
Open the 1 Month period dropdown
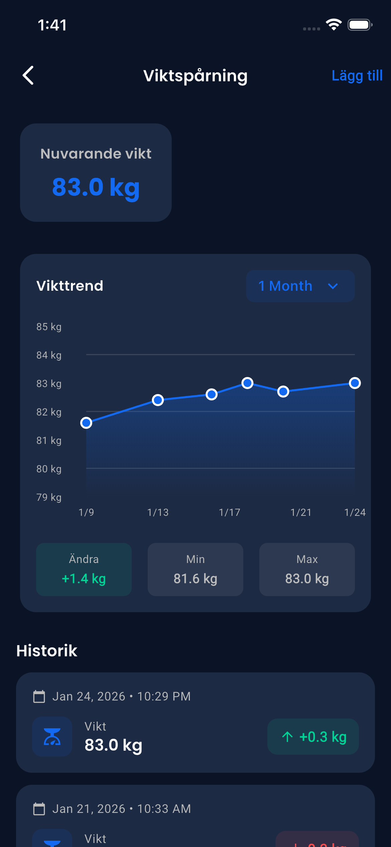pyautogui.click(x=300, y=286)
